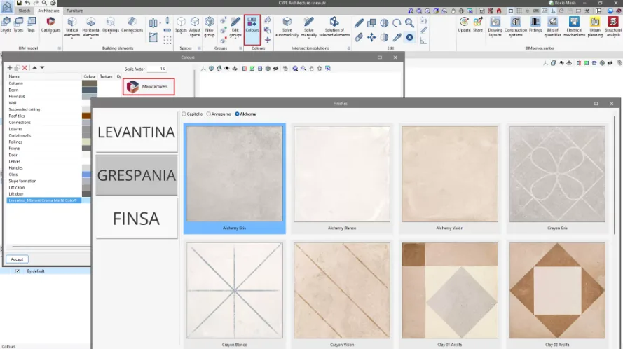Click the Share icon
This screenshot has height=349, width=623.
[478, 25]
